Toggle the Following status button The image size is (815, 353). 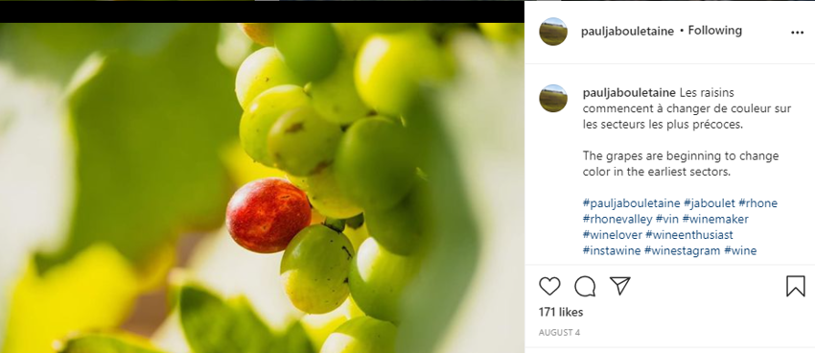714,31
